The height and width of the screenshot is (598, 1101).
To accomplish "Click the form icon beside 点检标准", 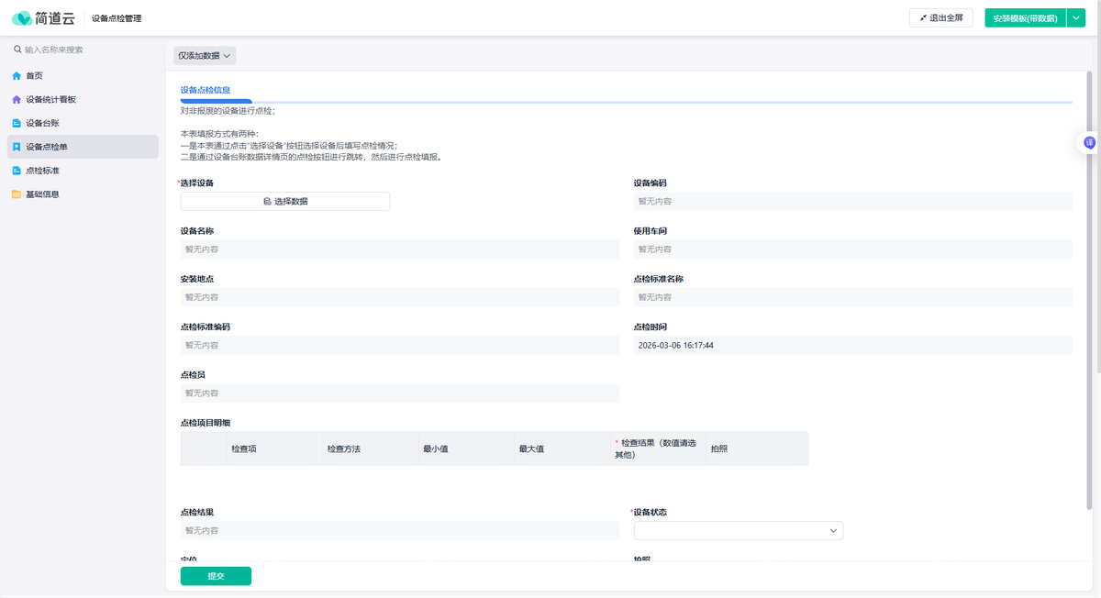I will (x=17, y=171).
